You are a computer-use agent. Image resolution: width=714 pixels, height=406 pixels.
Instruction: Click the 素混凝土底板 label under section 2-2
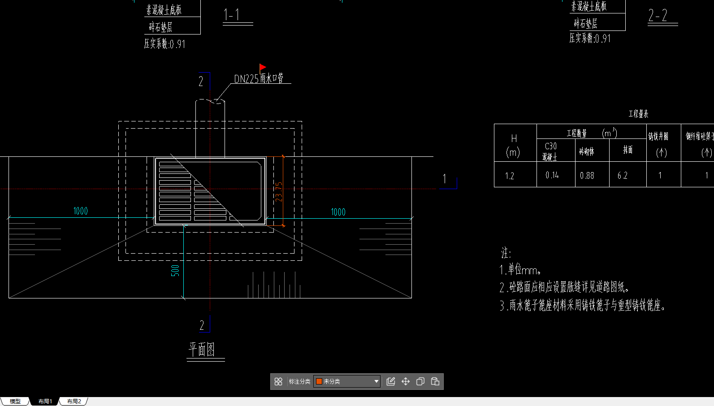[589, 6]
